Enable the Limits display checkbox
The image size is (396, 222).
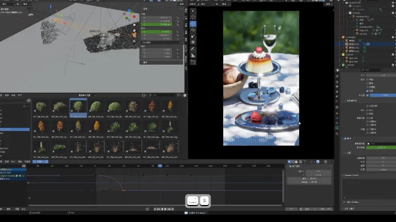[367, 79]
